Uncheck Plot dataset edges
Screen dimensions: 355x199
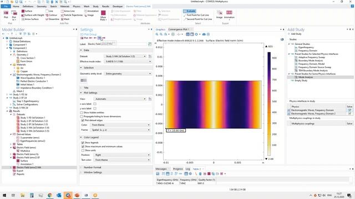[x=83, y=121]
